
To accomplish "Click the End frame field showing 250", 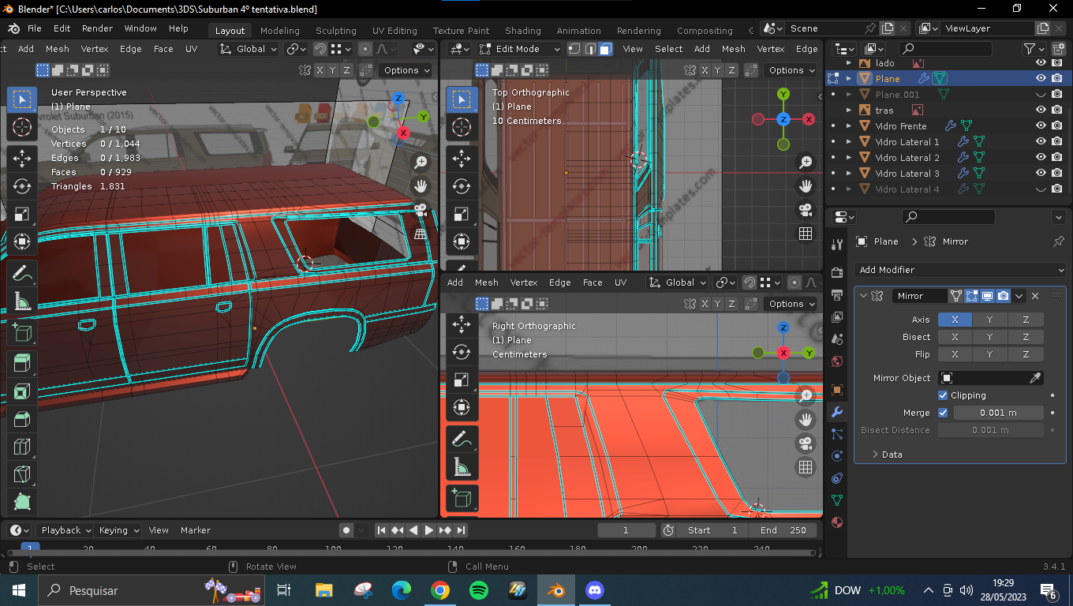I will tap(785, 530).
